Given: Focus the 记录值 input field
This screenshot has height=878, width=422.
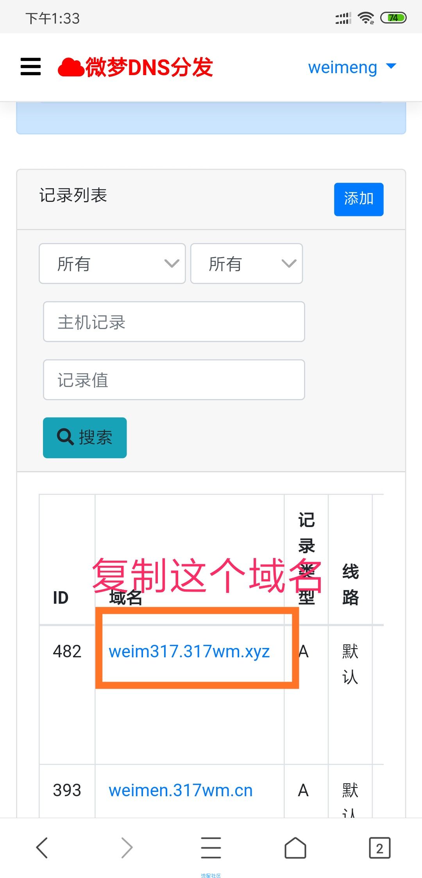Looking at the screenshot, I should [174, 380].
